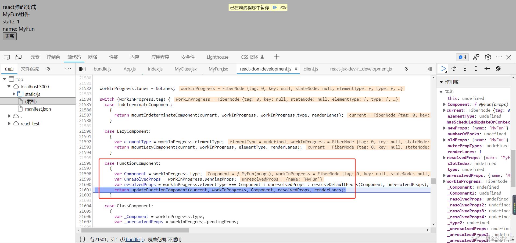The width and height of the screenshot is (516, 243).
Task: Resume script execution in paused overlay
Action: point(275,8)
